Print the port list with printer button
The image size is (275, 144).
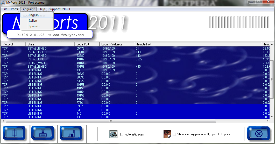pos(43,133)
